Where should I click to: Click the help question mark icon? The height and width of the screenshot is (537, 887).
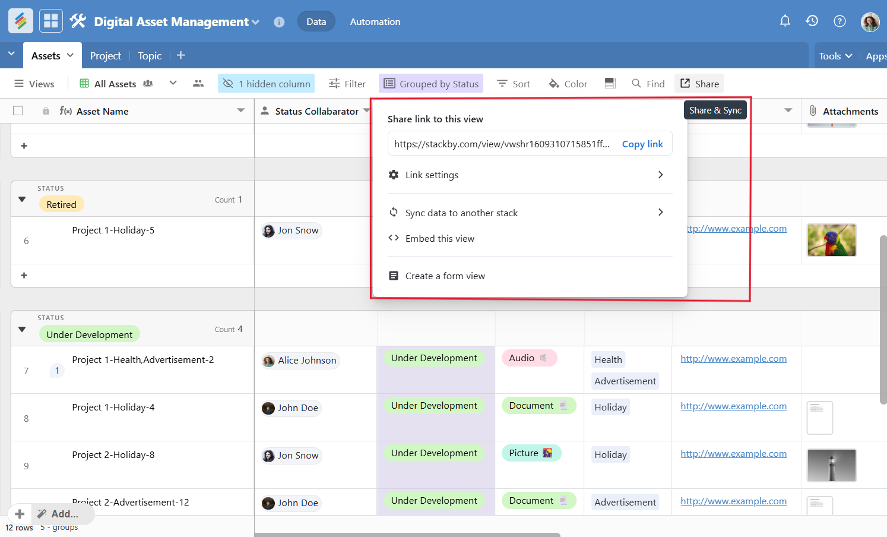pyautogui.click(x=840, y=21)
